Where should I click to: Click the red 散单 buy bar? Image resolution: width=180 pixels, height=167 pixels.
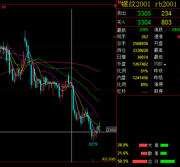(x=144, y=153)
